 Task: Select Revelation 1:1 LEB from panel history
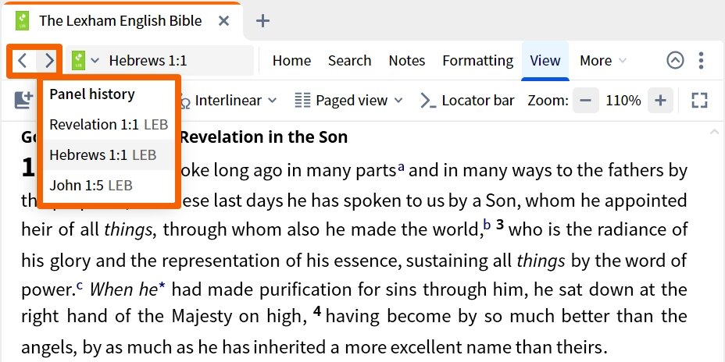point(109,125)
